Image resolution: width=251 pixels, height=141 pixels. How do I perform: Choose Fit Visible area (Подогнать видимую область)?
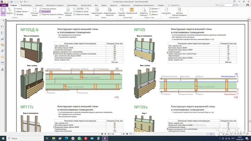tap(51, 14)
